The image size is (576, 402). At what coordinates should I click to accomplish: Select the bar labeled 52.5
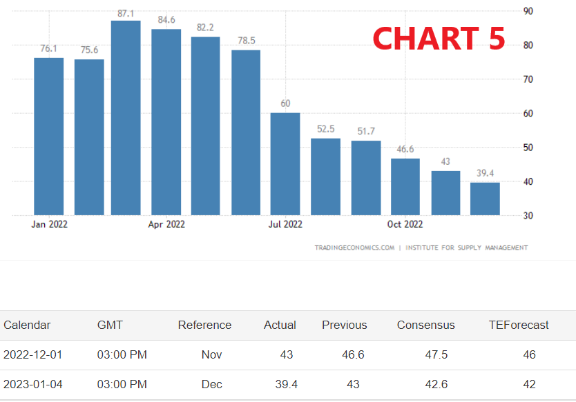[x=325, y=177]
